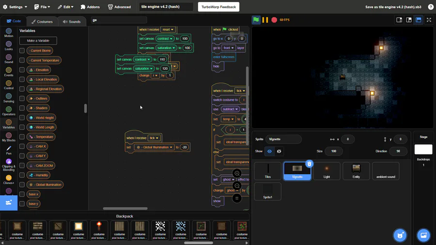Image resolution: width=436 pixels, height=245 pixels.
Task: Open the Settings dropdown menu
Action: point(15,7)
